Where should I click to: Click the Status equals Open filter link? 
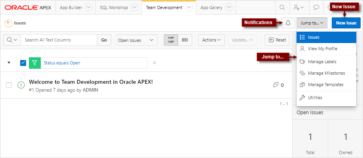(62, 63)
